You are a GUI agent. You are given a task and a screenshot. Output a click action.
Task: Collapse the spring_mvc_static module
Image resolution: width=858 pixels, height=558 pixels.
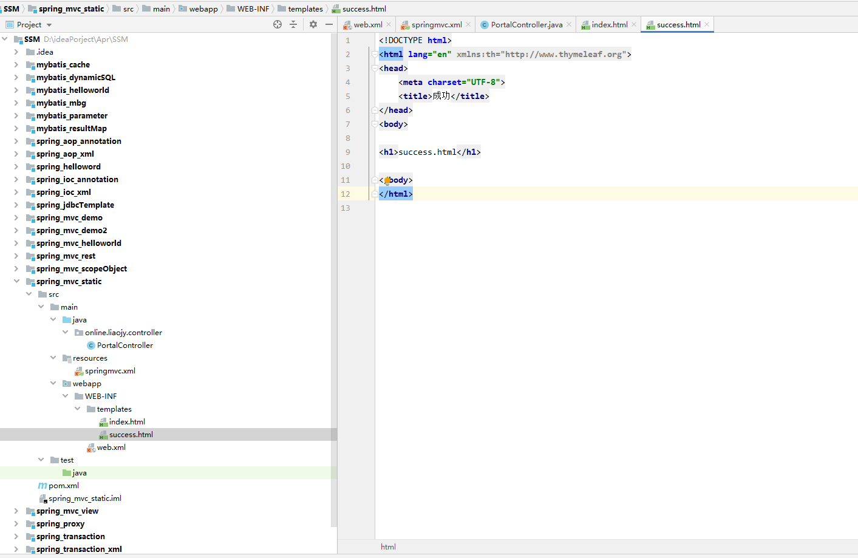16,281
